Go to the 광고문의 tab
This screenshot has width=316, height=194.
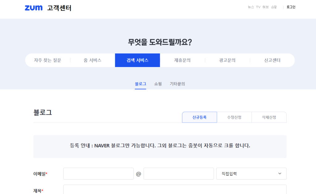(227, 60)
